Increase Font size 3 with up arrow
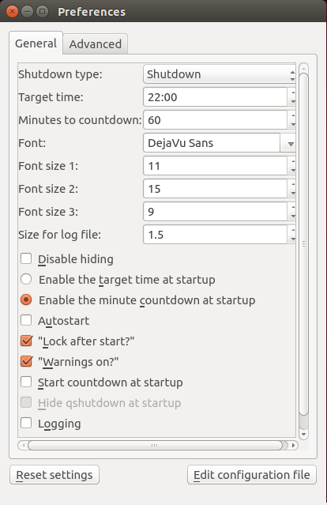The height and width of the screenshot is (505, 327). tap(292, 207)
